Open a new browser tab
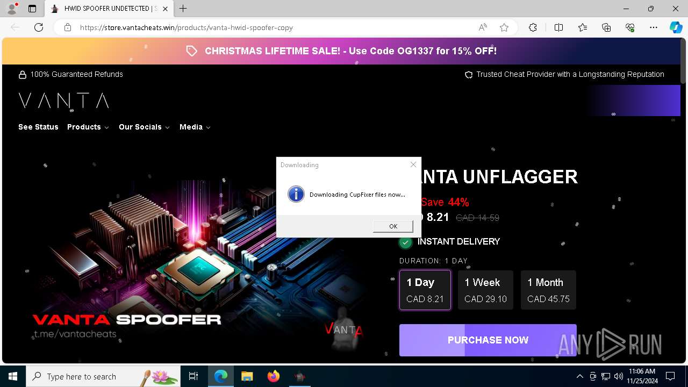Screen dimensions: 688x387 183,9
